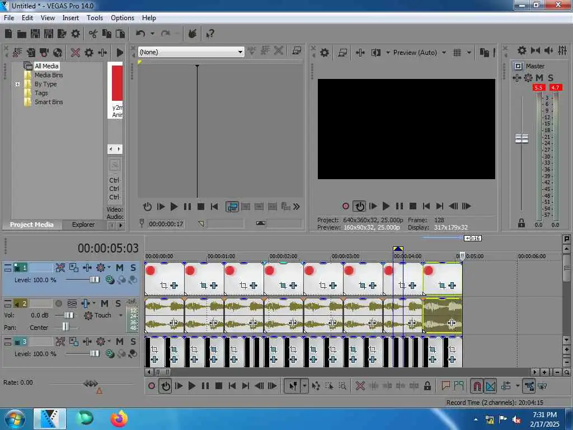Image resolution: width=573 pixels, height=430 pixels.
Task: Copy snapshot to clipboard in the preview
Action: [x=484, y=53]
